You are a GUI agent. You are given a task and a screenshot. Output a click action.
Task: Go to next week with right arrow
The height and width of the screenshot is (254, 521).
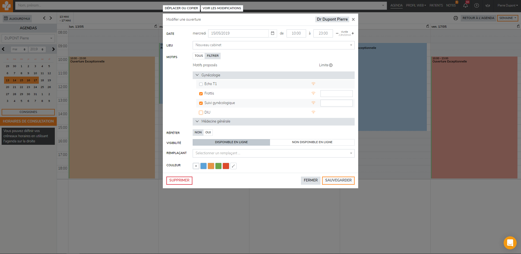pos(51,18)
